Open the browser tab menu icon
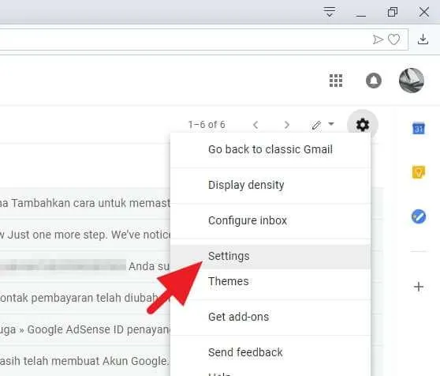Image resolution: width=440 pixels, height=376 pixels. click(329, 12)
